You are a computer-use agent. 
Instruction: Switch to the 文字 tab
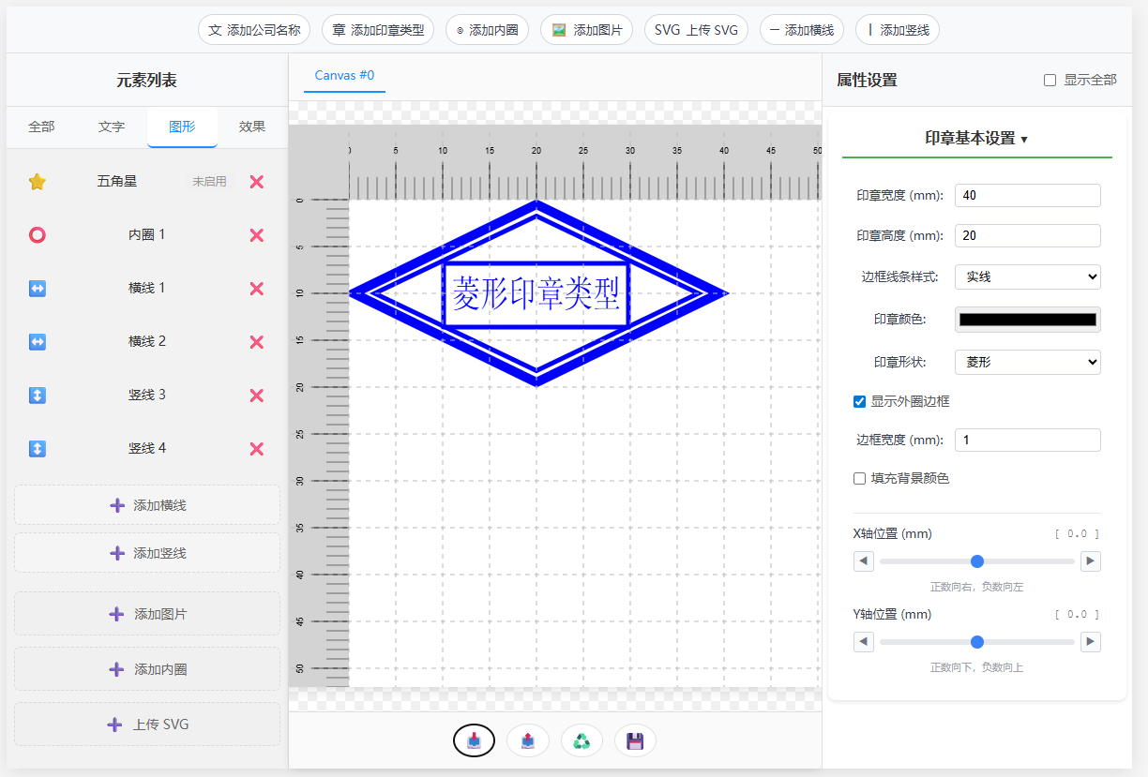coord(112,127)
